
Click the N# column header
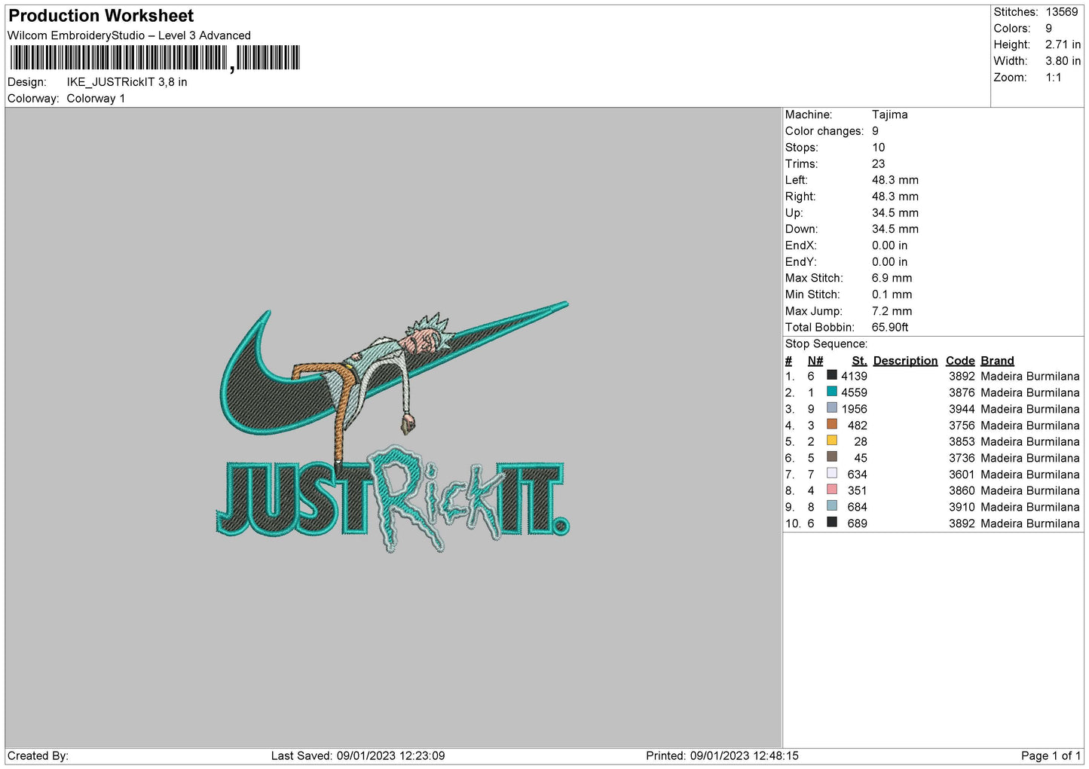[815, 361]
